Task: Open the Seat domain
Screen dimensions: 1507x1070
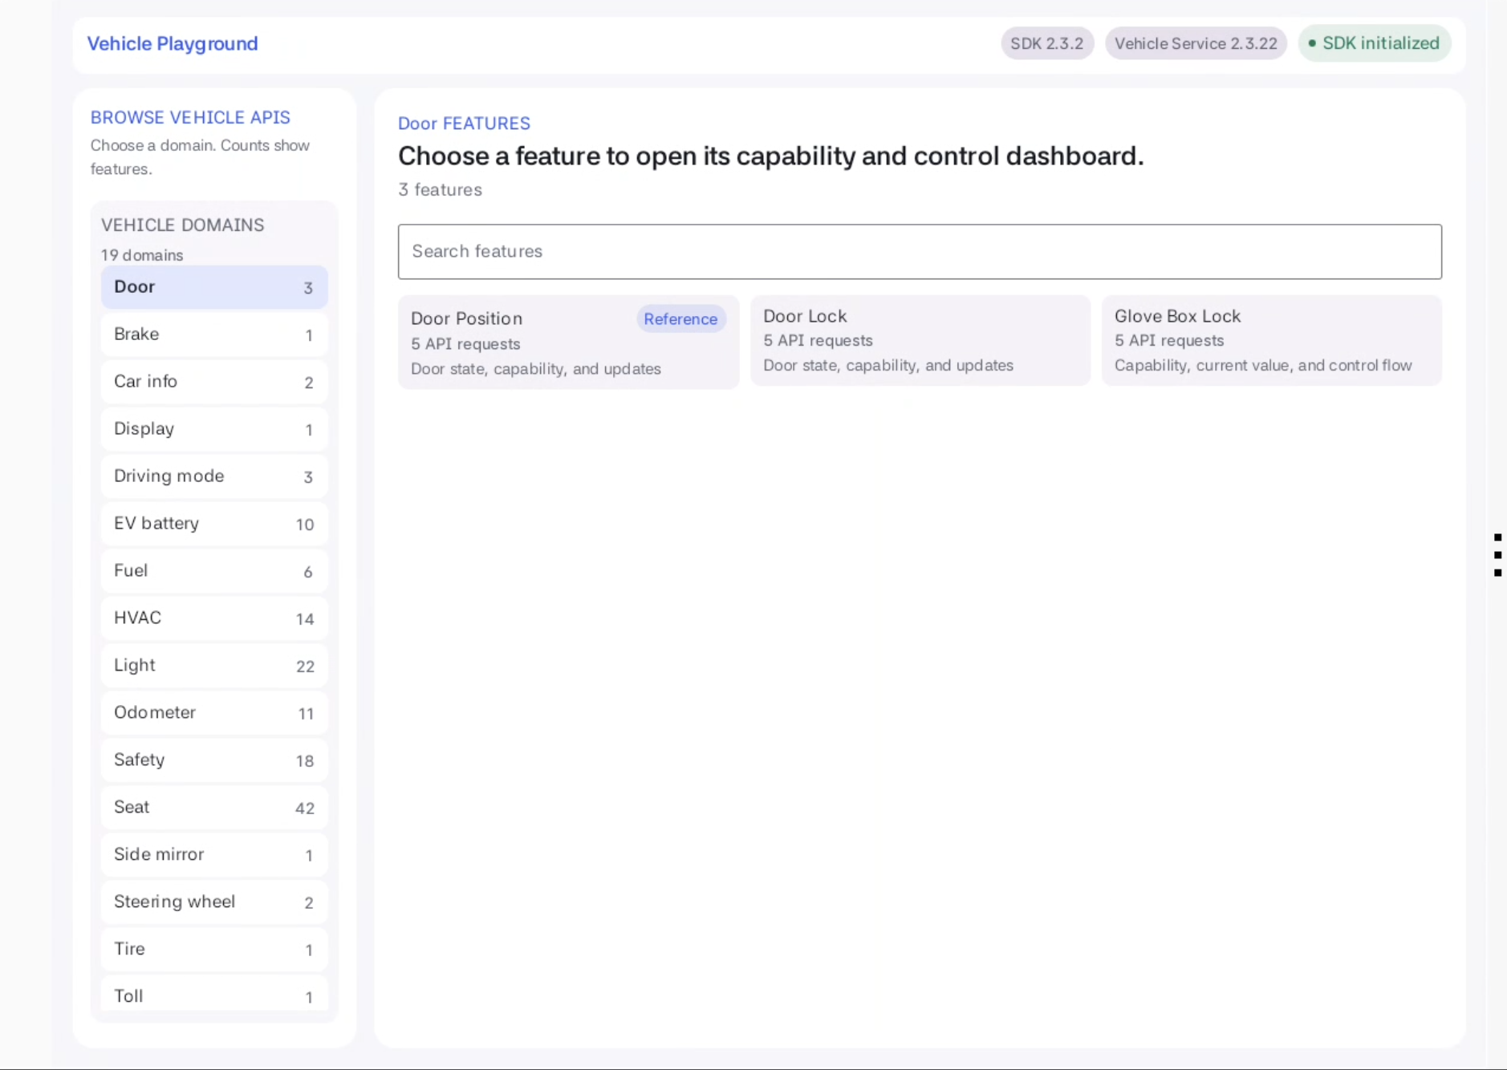Action: [x=214, y=808]
